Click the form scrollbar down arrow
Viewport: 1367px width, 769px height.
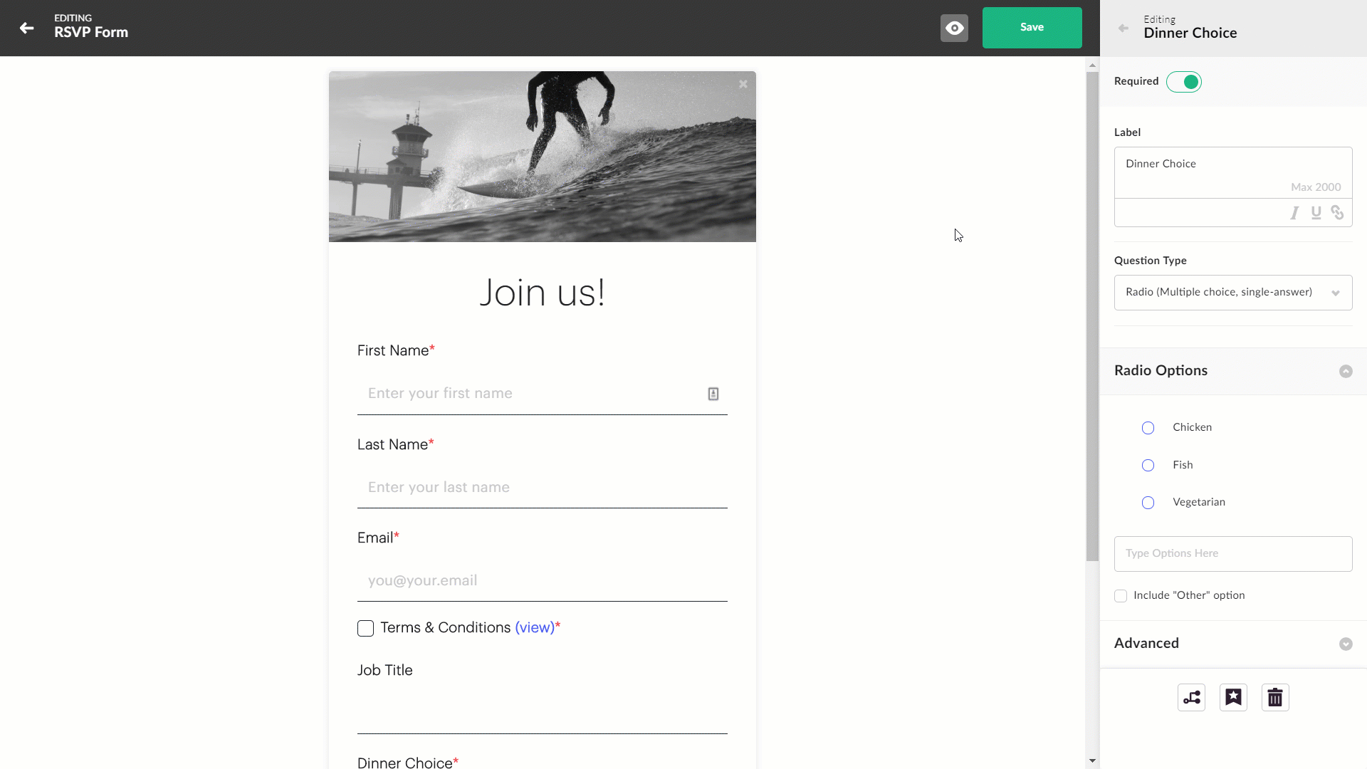click(1092, 761)
